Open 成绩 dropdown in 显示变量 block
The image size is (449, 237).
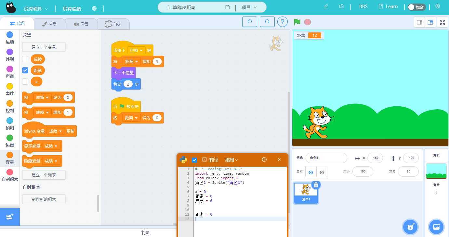point(51,146)
